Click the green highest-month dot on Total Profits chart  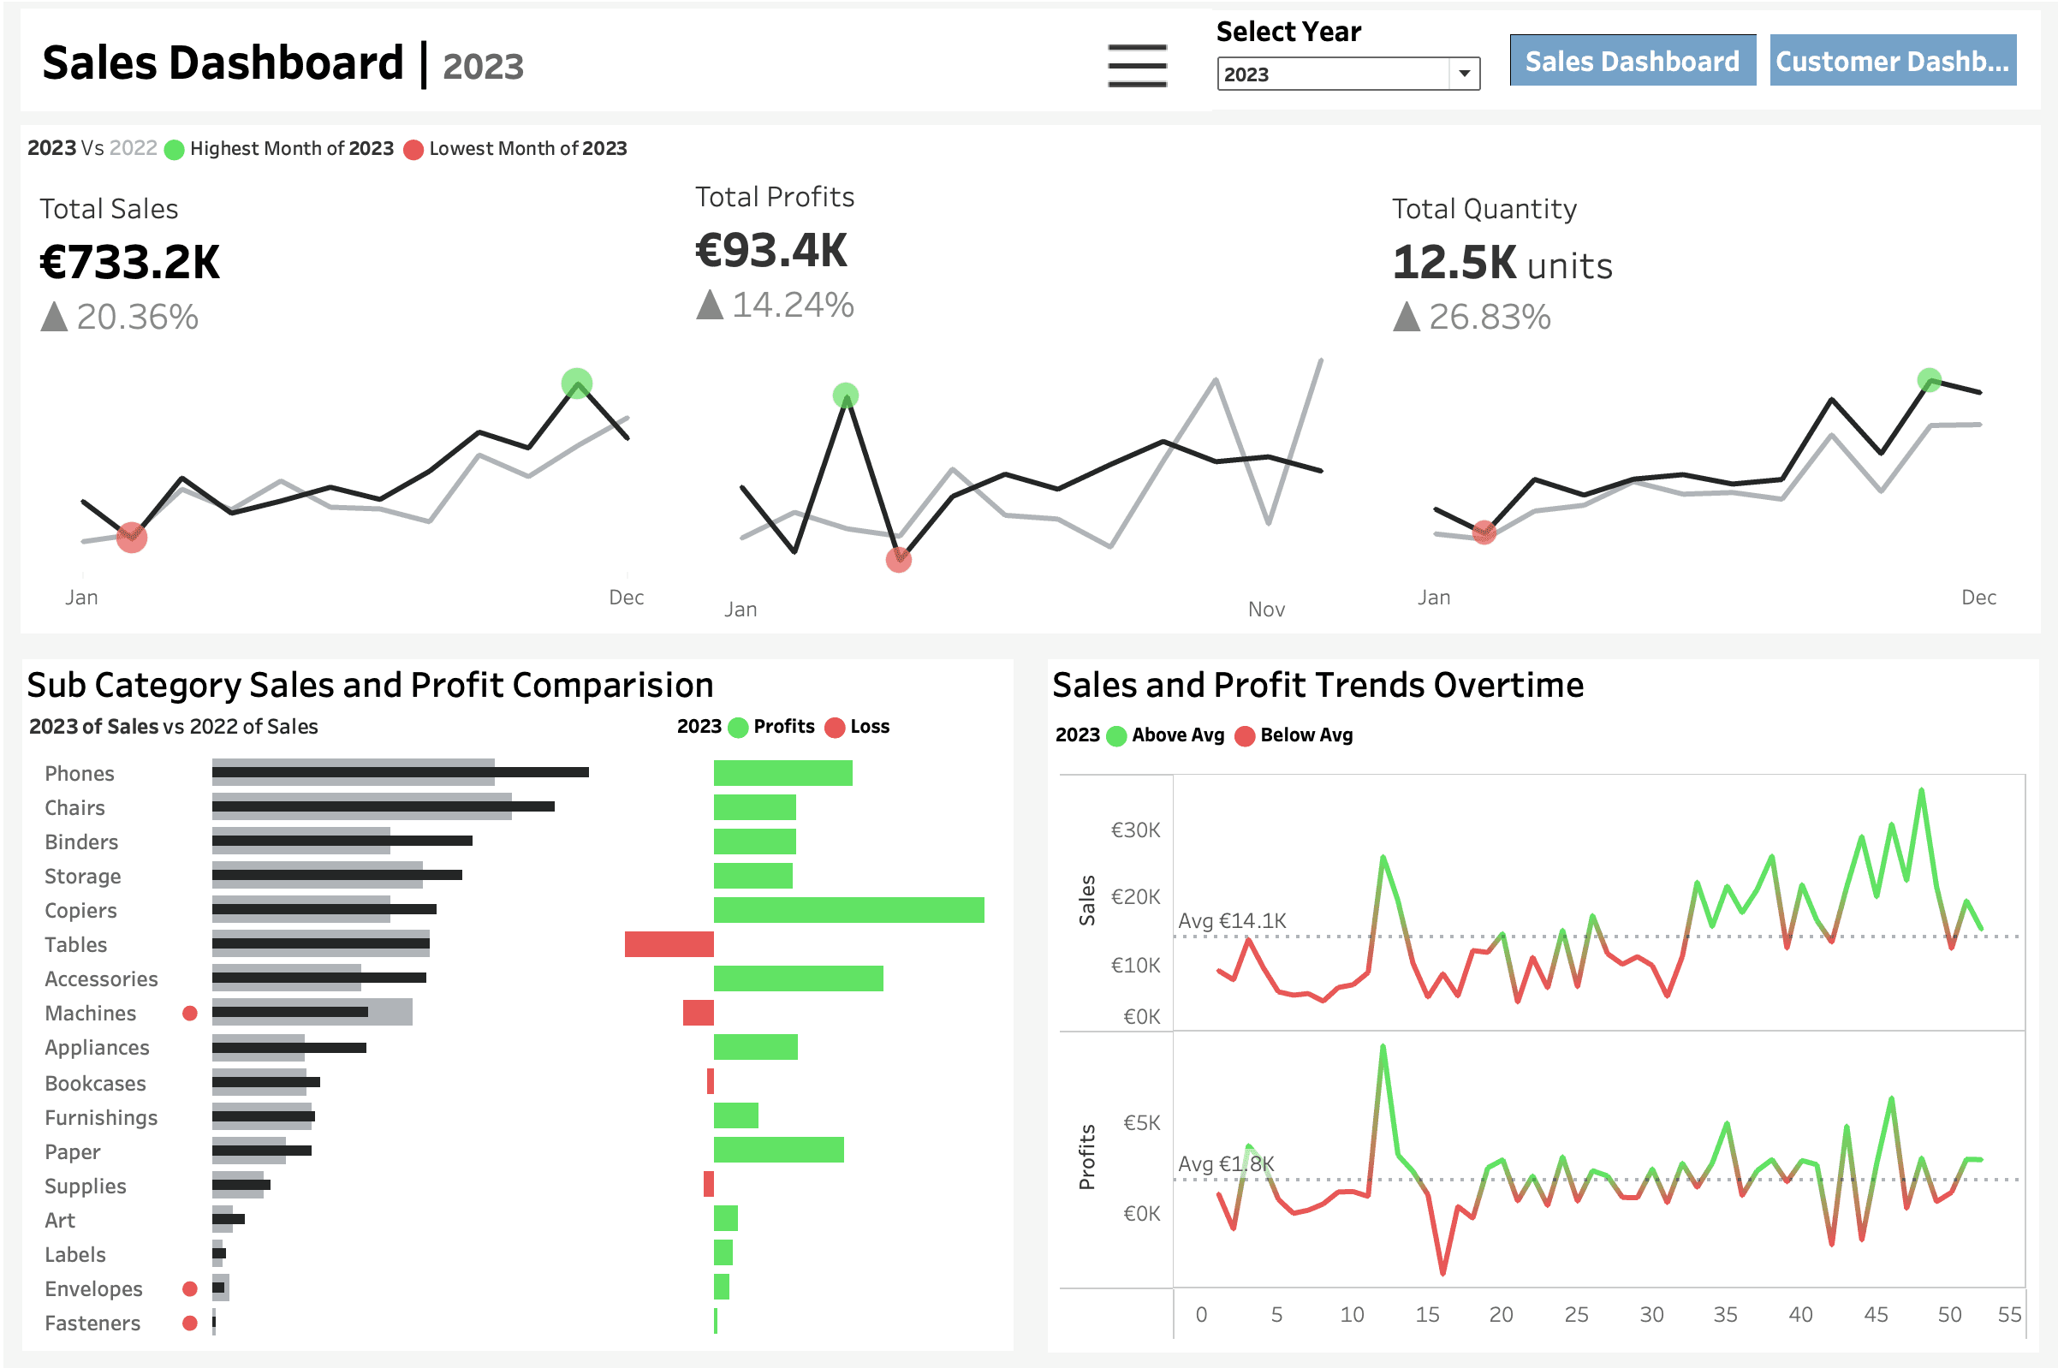(845, 396)
